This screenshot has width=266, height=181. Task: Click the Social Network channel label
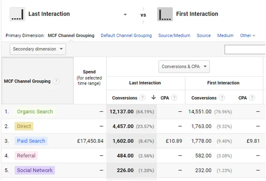point(35,171)
